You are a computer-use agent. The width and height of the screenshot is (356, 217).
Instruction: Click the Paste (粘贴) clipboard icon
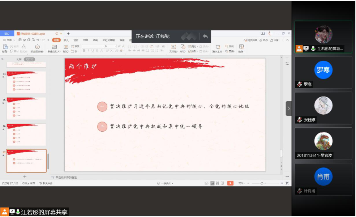(5, 47)
